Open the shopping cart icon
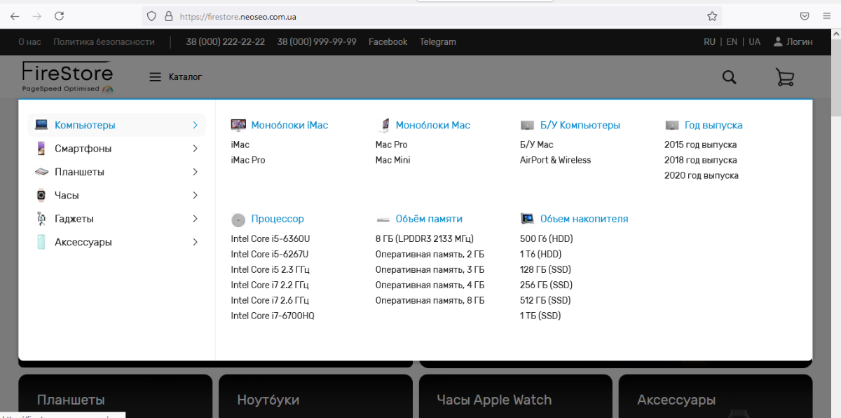The image size is (841, 418). (785, 77)
